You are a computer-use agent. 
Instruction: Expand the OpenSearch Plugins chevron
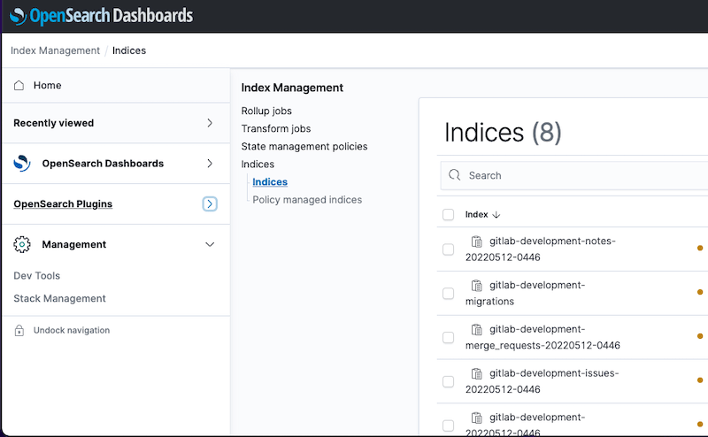(x=210, y=204)
